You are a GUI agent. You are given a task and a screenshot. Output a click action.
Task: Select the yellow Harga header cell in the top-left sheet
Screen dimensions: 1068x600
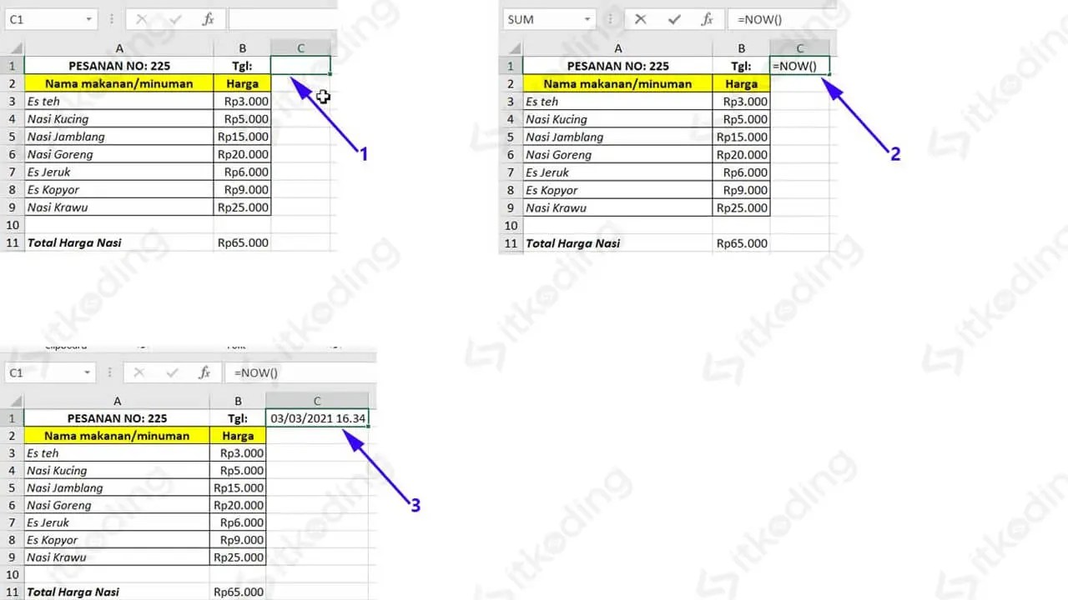(242, 83)
